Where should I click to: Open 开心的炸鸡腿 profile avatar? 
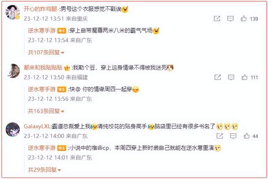[13, 12]
